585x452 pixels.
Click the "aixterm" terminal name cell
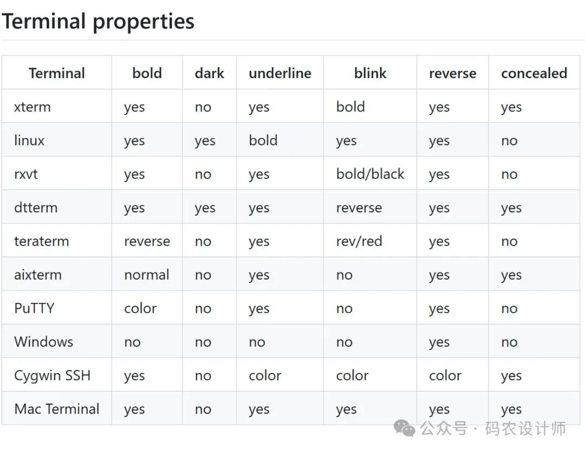(x=38, y=275)
